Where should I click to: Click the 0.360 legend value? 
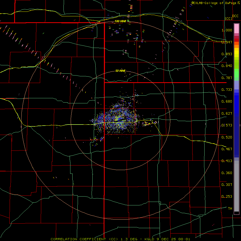pos(227,173)
